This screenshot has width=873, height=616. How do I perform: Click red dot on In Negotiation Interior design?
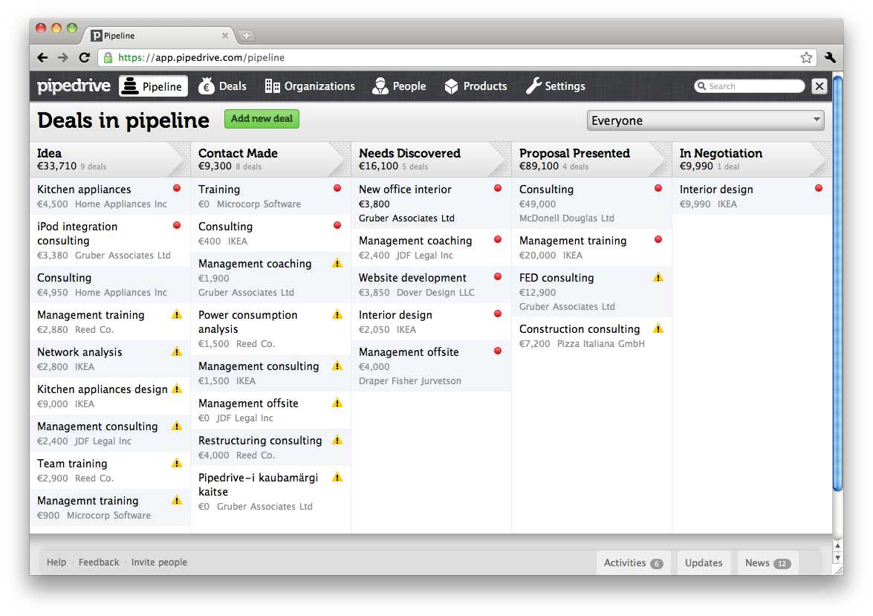(x=819, y=188)
